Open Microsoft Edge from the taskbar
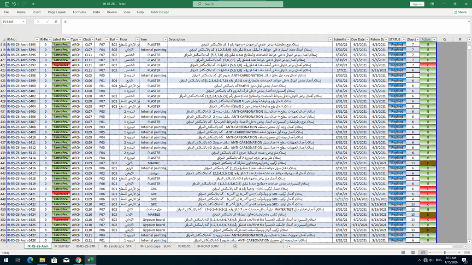 (x=30, y=260)
